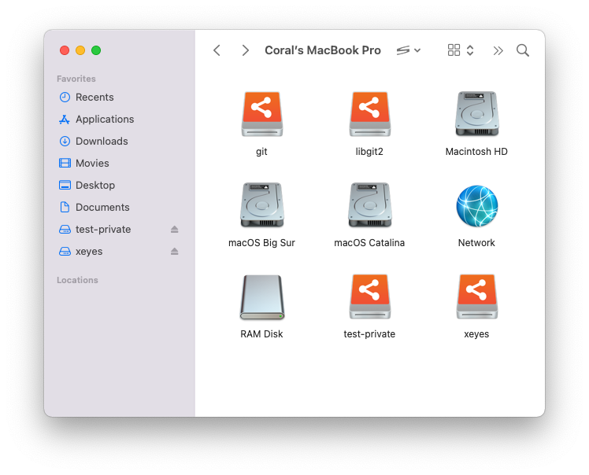Close the Finder window with red button
The width and height of the screenshot is (589, 475).
(x=65, y=50)
